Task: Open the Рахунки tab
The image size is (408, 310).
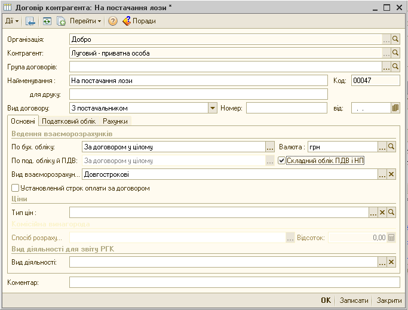Action: 115,121
